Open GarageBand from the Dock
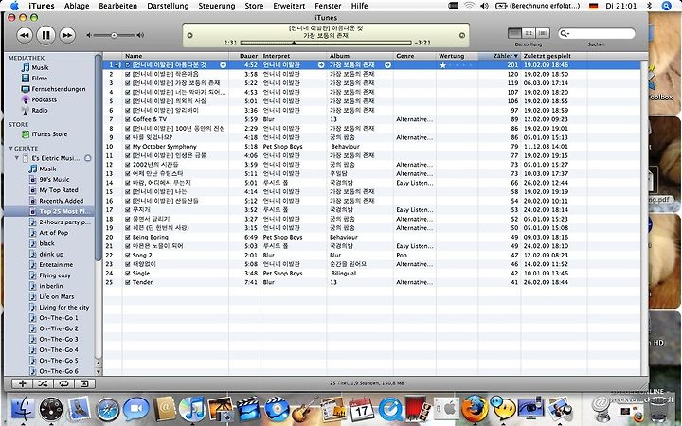The height and width of the screenshot is (426, 682). 304,410
